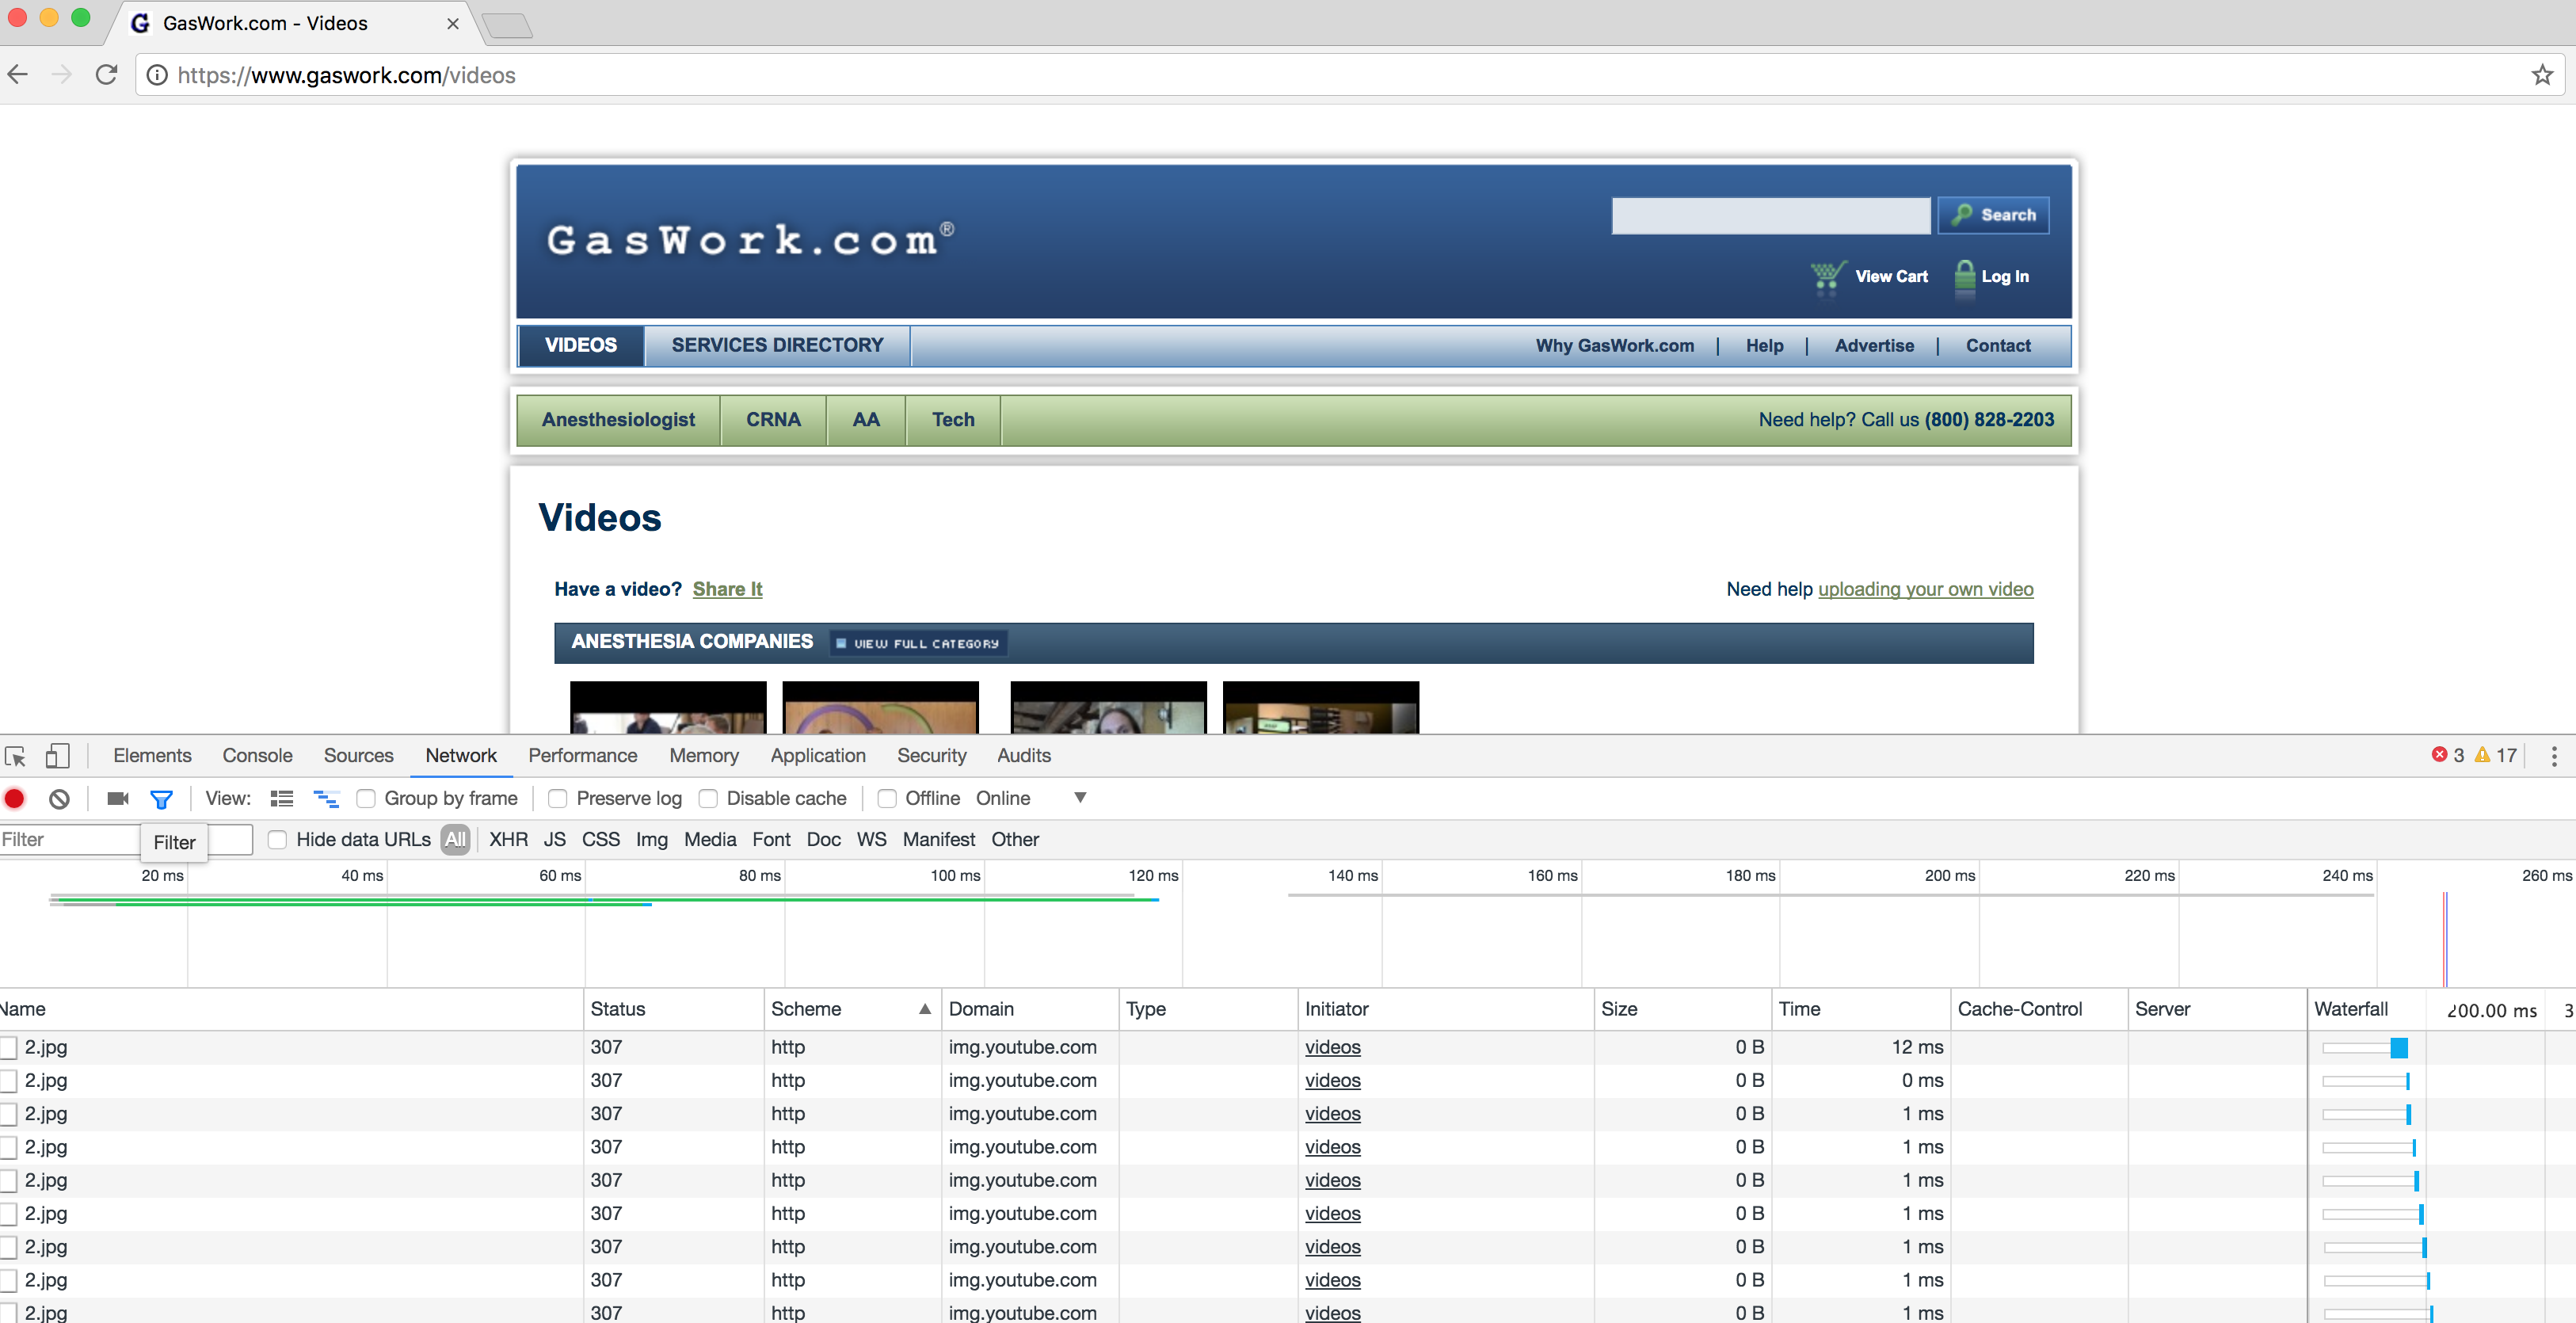Select the All filter type

pyautogui.click(x=455, y=840)
